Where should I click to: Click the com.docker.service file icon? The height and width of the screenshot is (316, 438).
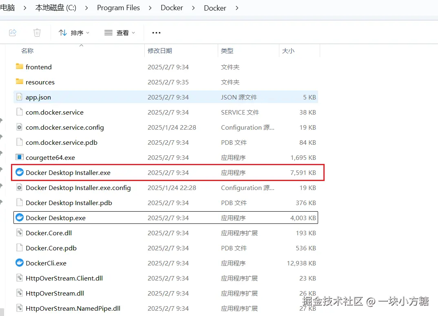(19, 112)
